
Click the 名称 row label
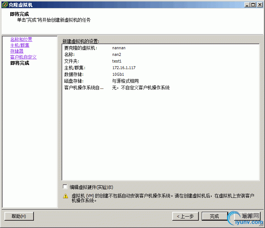pyautogui.click(x=69, y=54)
